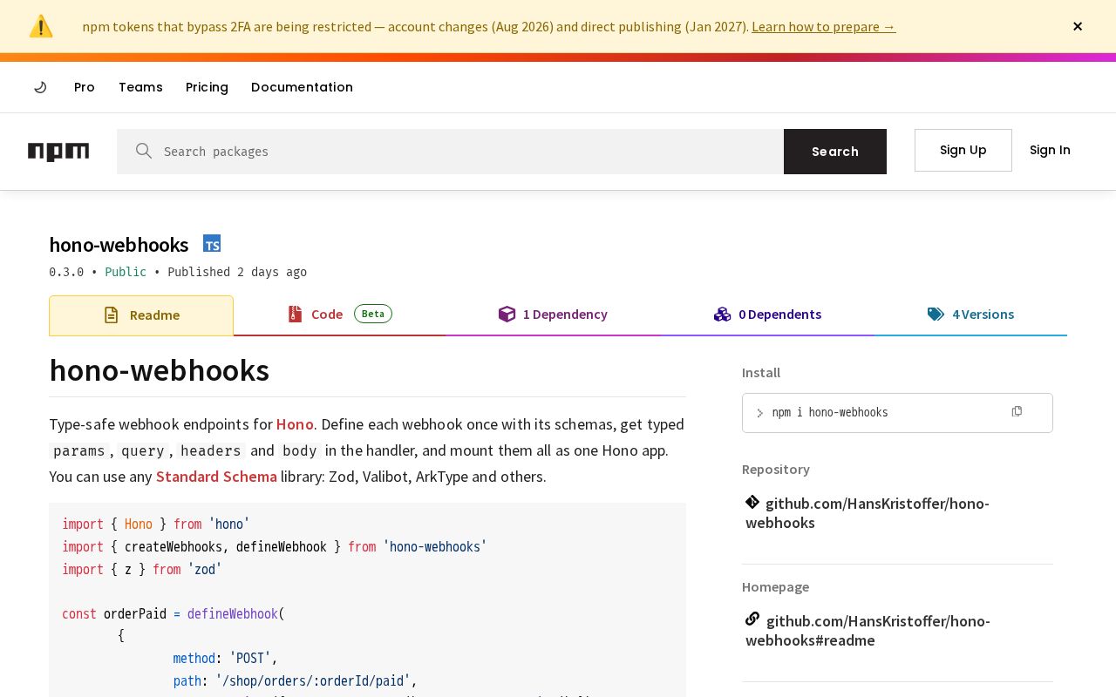The width and height of the screenshot is (1116, 697).
Task: Open the Pro menu item
Action: tap(85, 87)
